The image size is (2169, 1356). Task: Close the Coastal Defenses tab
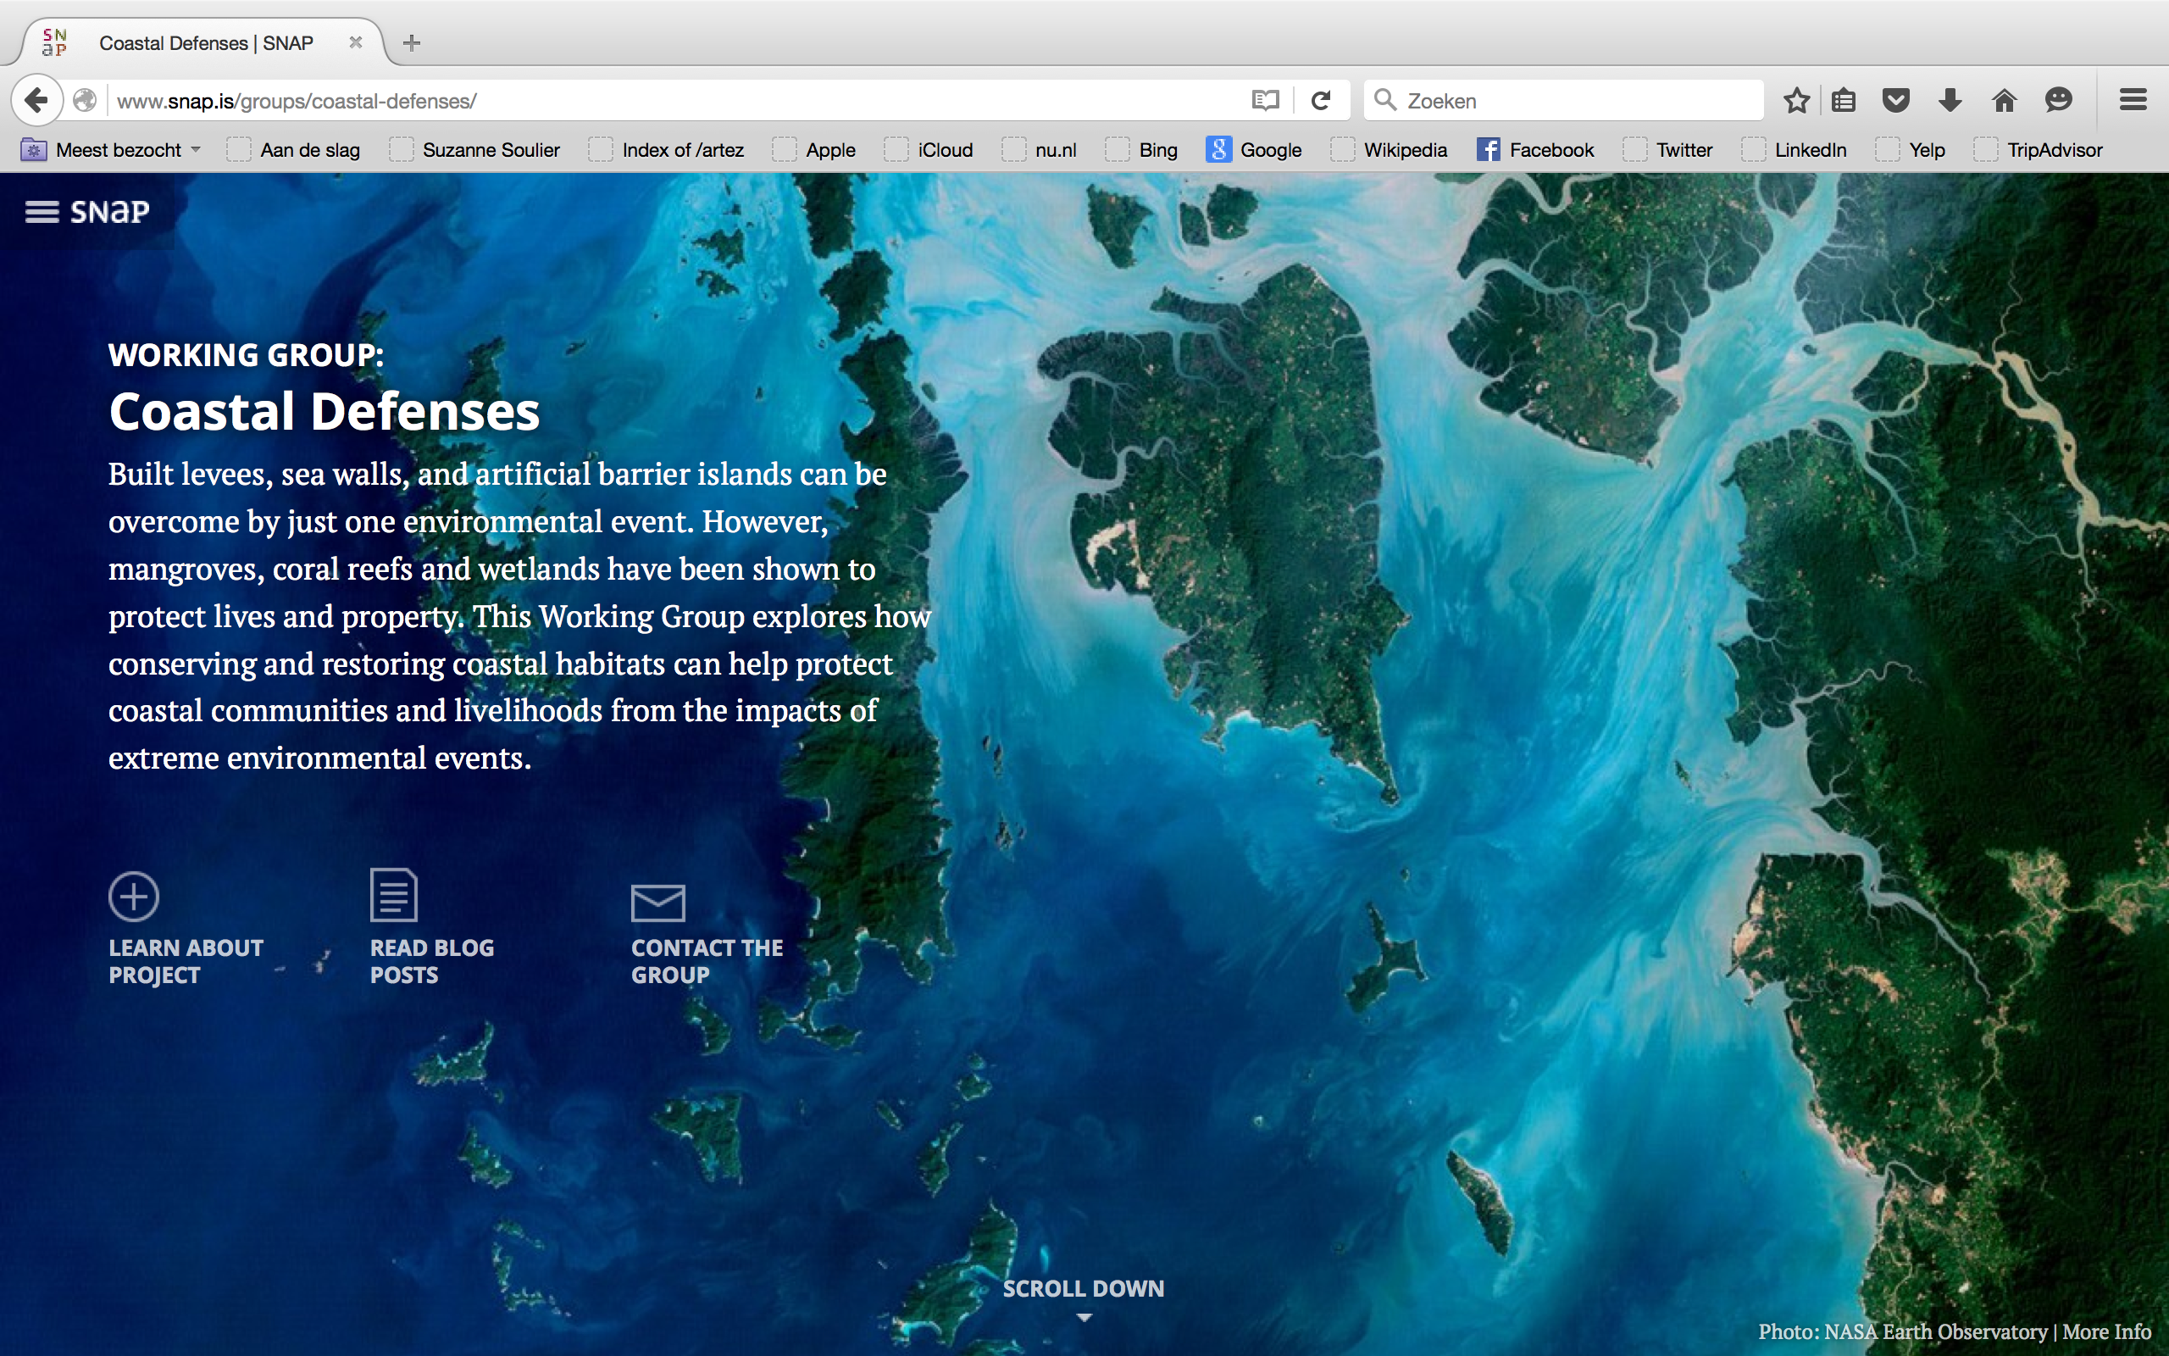(356, 42)
